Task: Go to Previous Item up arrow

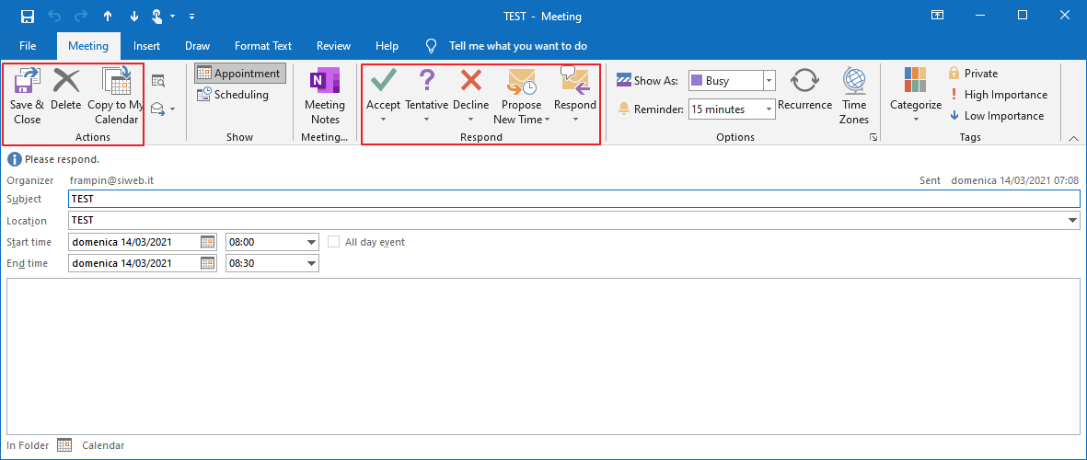Action: pos(108,16)
